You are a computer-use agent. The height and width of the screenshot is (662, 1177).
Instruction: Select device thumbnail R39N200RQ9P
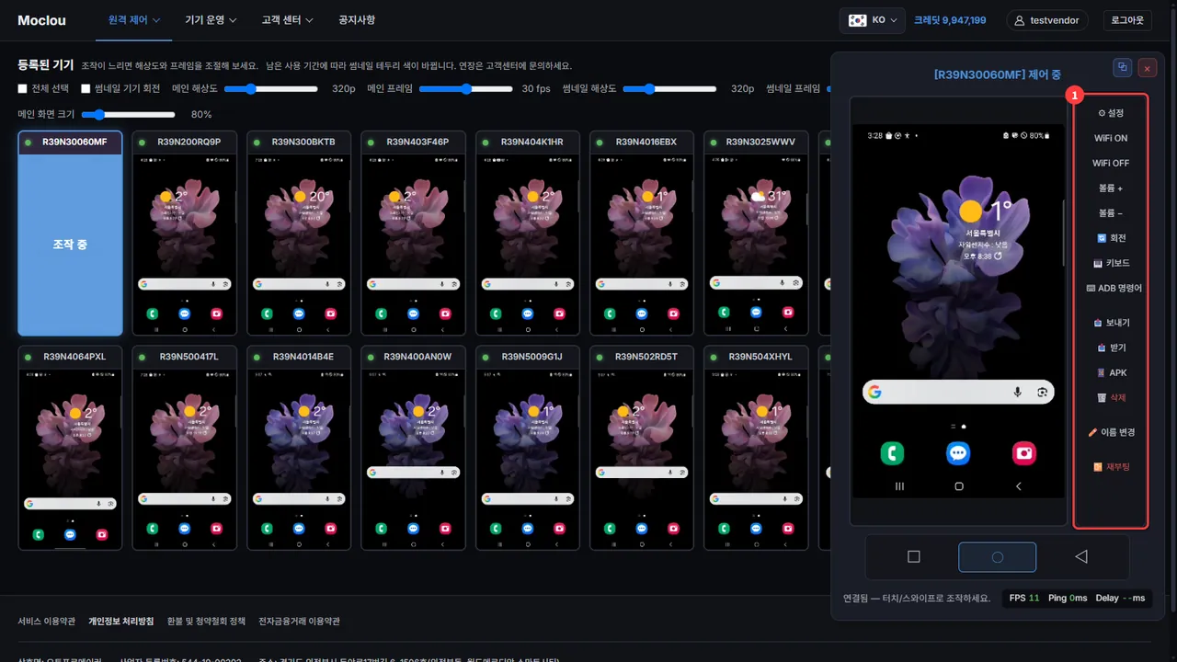[x=185, y=233]
